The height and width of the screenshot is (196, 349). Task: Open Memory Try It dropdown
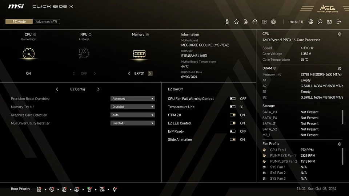[132, 107]
